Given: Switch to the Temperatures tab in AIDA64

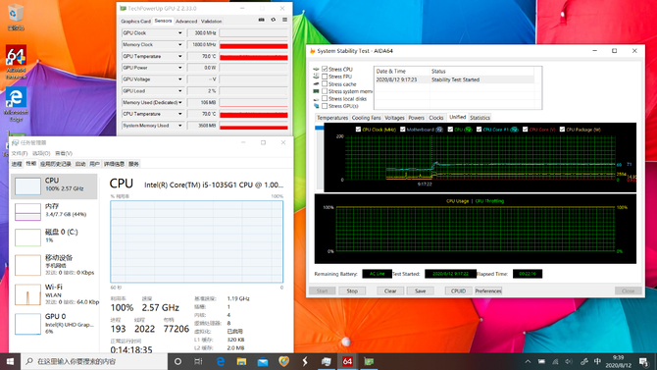Looking at the screenshot, I should coord(332,118).
